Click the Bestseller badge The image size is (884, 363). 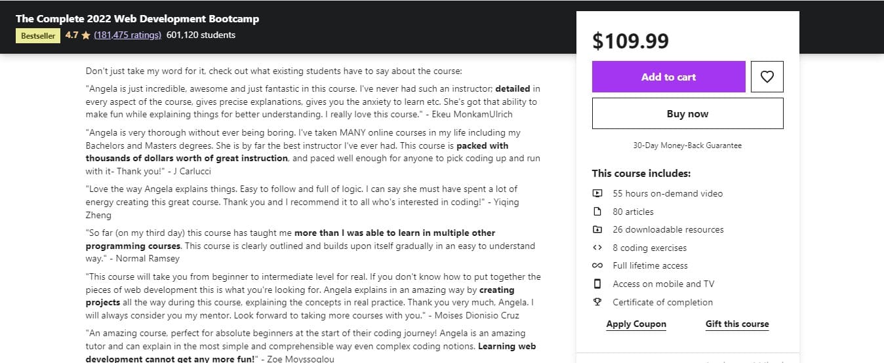(x=38, y=35)
